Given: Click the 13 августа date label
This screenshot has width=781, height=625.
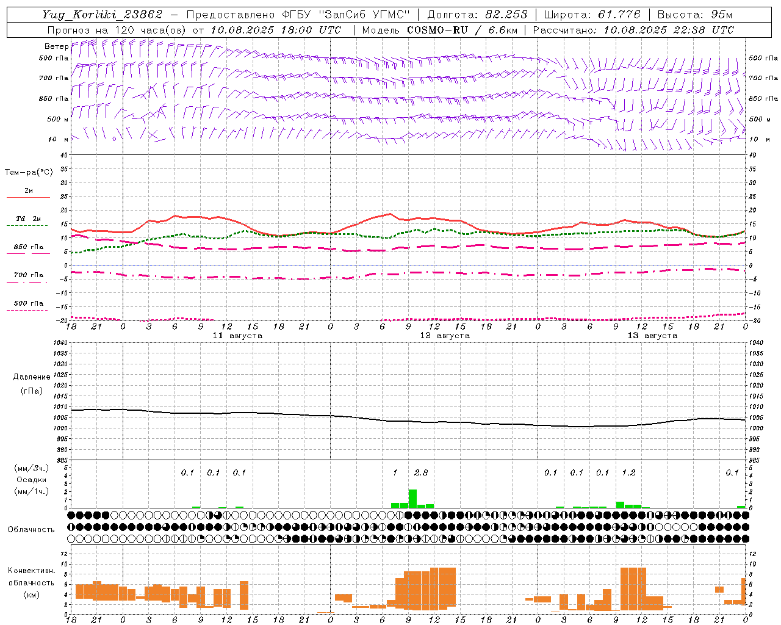Looking at the screenshot, I should [x=652, y=336].
